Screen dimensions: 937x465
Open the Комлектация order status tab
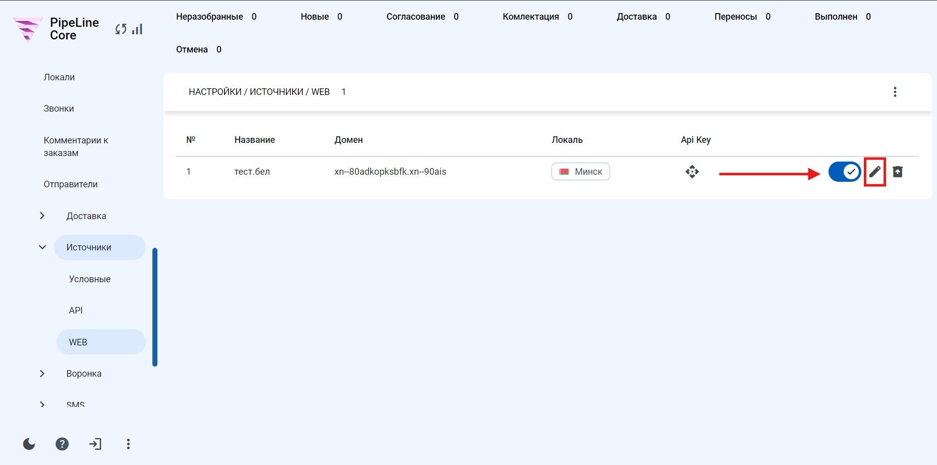click(x=537, y=17)
